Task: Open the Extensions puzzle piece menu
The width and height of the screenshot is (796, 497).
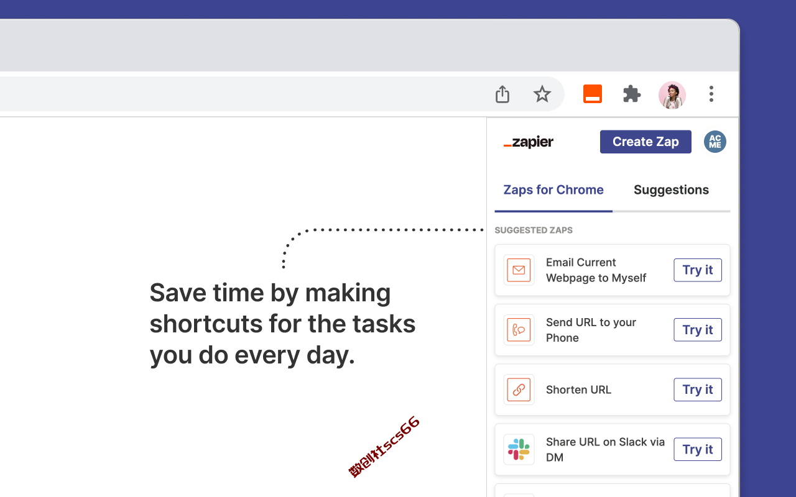Action: click(632, 94)
